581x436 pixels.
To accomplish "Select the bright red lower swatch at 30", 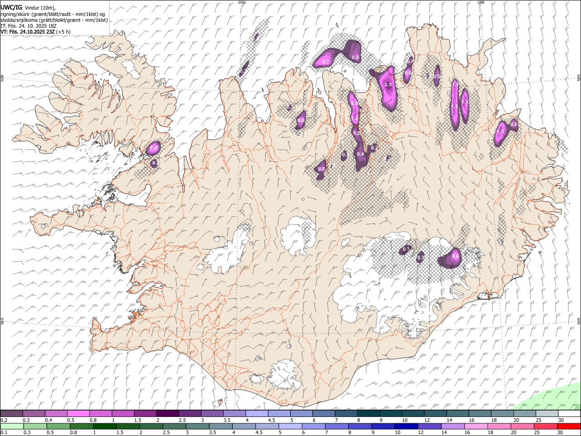I will click(x=569, y=426).
